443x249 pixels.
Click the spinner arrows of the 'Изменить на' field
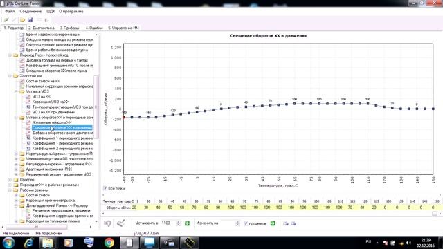pos(237,223)
